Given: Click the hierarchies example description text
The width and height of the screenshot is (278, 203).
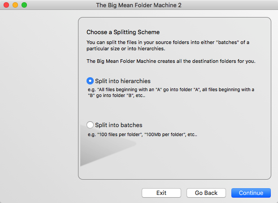Looking at the screenshot, I should (171, 93).
